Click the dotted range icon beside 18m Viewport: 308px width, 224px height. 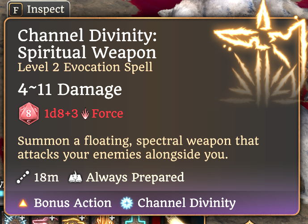(23, 177)
